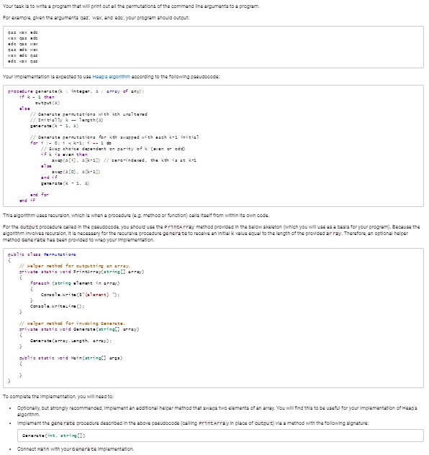
Task: Click the 'public class Permutations' code line
Action: (x=42, y=254)
